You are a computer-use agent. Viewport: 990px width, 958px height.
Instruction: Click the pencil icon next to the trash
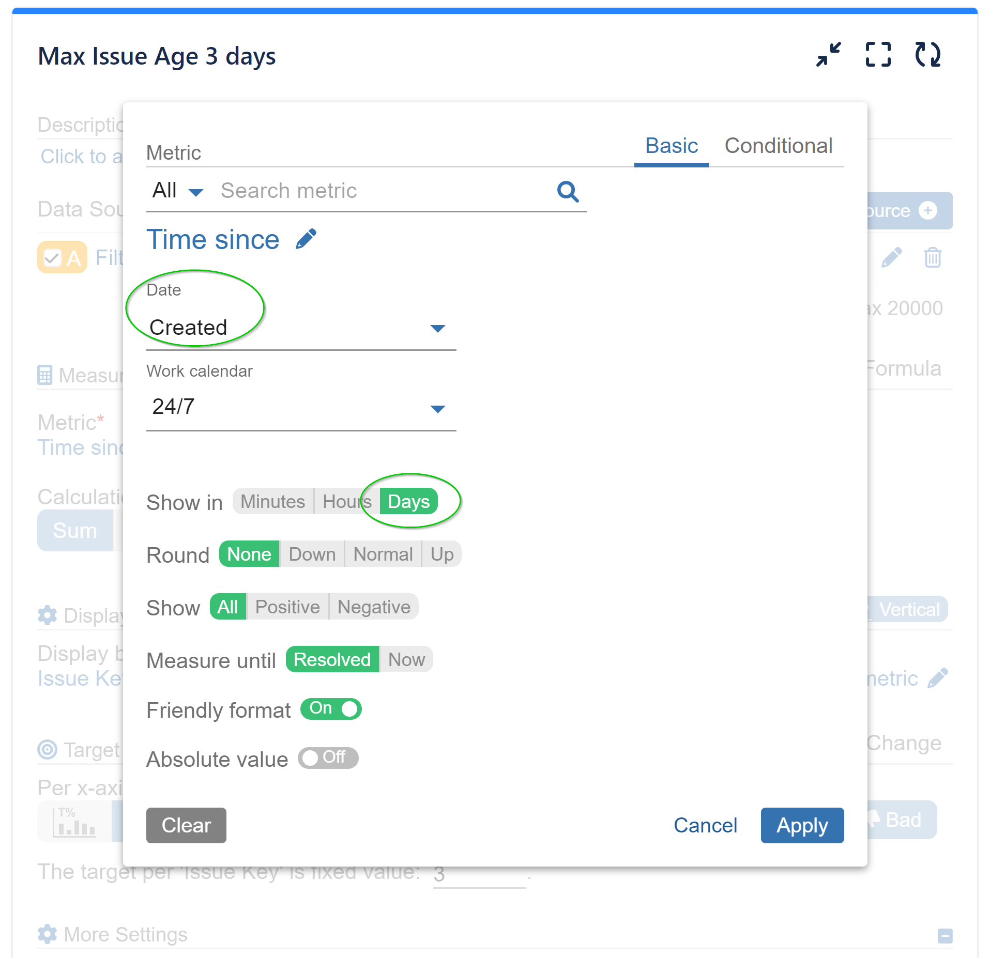tap(892, 257)
